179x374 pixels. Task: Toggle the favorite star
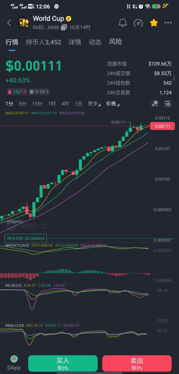(154, 23)
